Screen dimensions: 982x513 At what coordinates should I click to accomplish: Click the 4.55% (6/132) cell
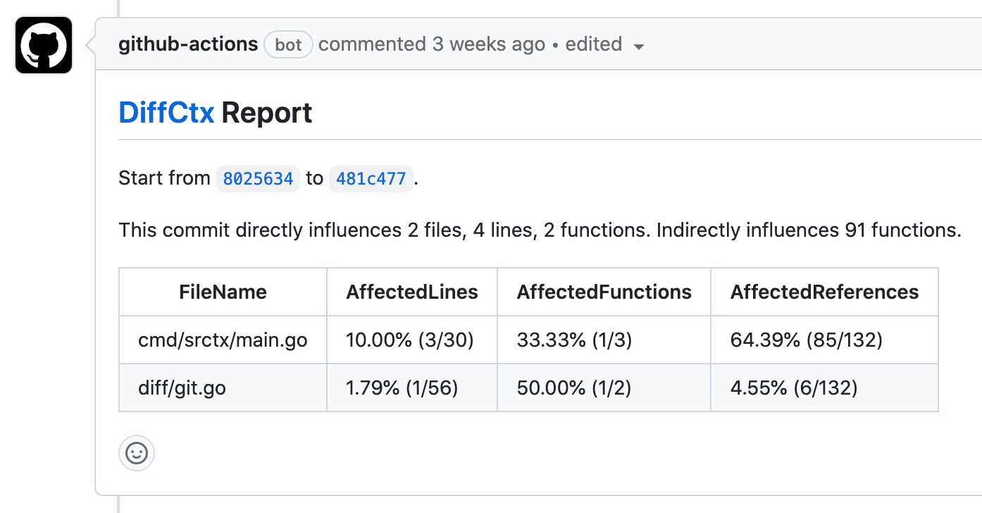click(794, 388)
